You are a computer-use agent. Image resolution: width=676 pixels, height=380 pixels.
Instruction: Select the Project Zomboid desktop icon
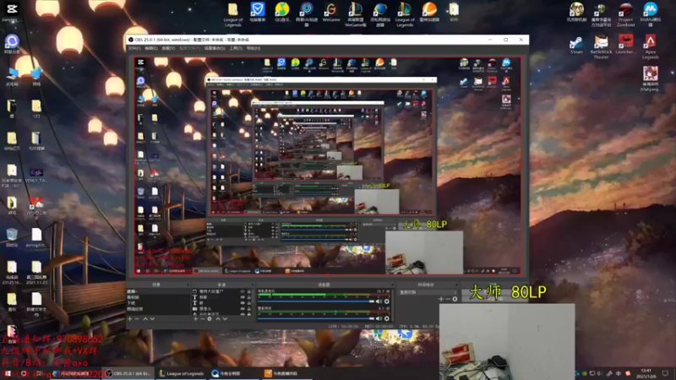click(x=625, y=15)
